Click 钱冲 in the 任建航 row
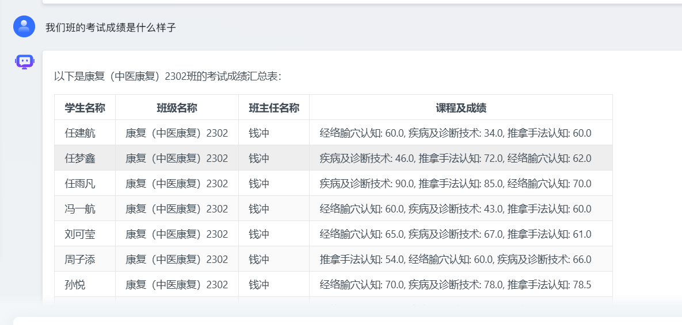682x325 pixels. coord(259,133)
